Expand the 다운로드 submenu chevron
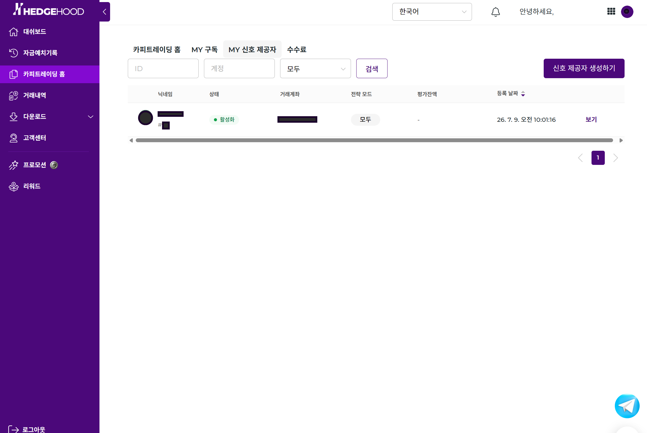Screen dimensions: 647x433 [91, 117]
